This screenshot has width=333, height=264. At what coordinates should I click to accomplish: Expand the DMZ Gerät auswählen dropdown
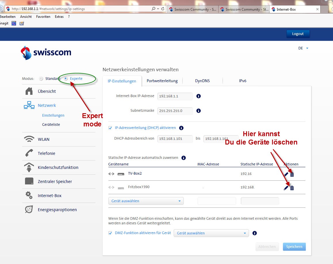click(x=211, y=233)
